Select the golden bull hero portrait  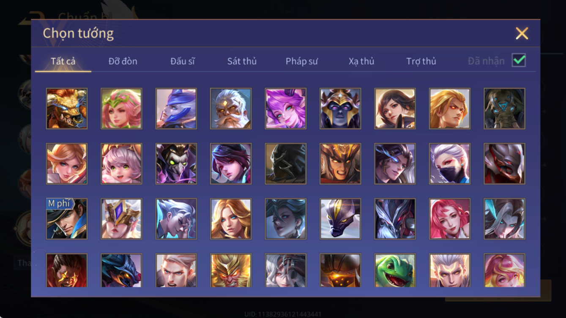[x=67, y=109]
